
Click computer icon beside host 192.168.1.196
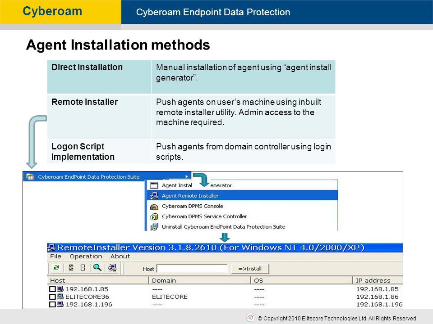(x=60, y=304)
